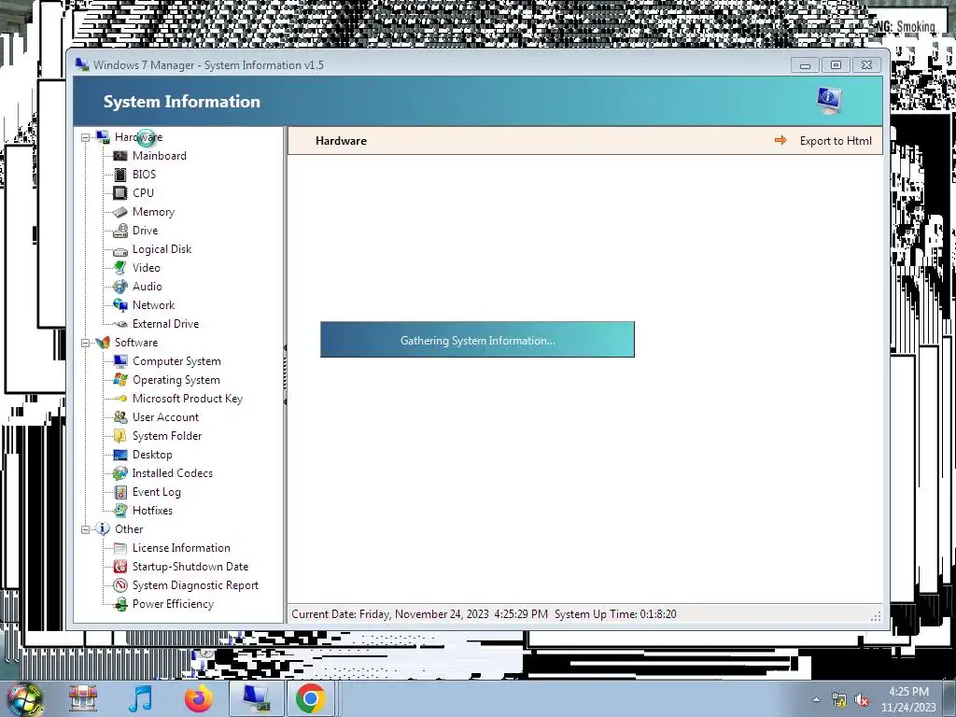This screenshot has height=717, width=956.
Task: Click the Network icon in tree
Action: 120,305
